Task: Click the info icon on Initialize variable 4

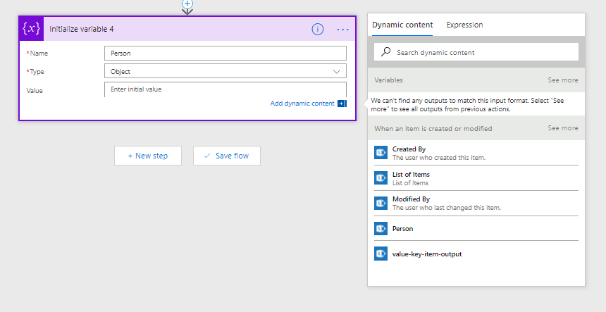Action: coord(317,29)
